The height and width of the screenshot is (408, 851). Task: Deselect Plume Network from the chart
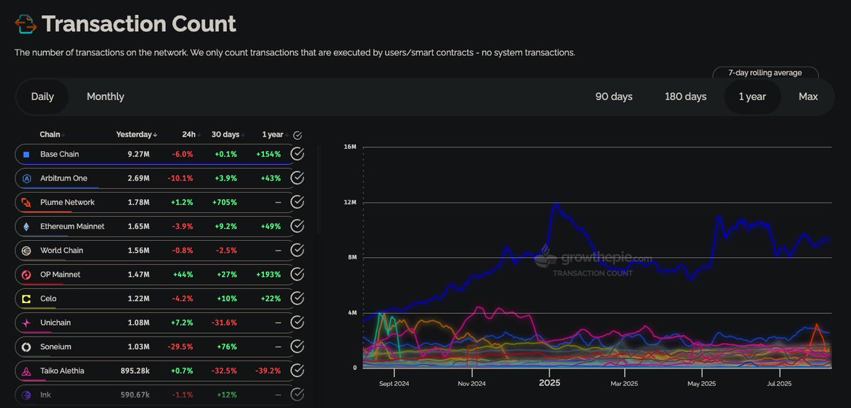[x=298, y=203]
